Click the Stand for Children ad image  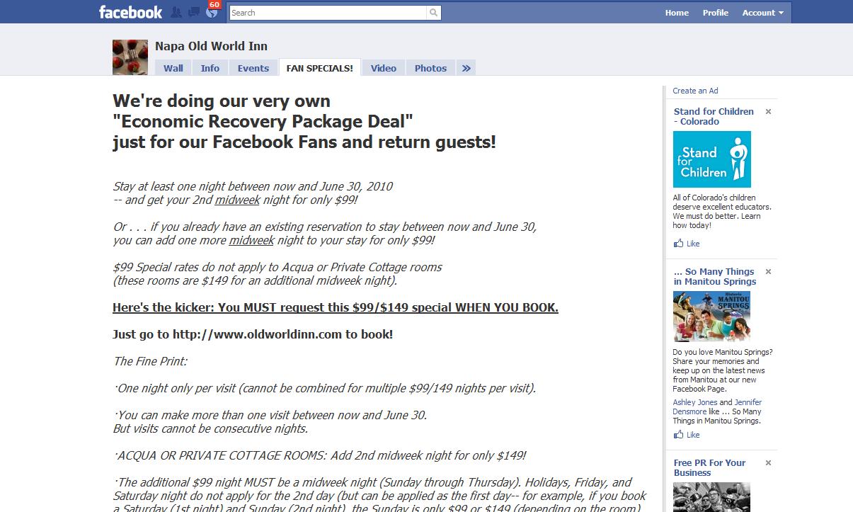click(711, 159)
